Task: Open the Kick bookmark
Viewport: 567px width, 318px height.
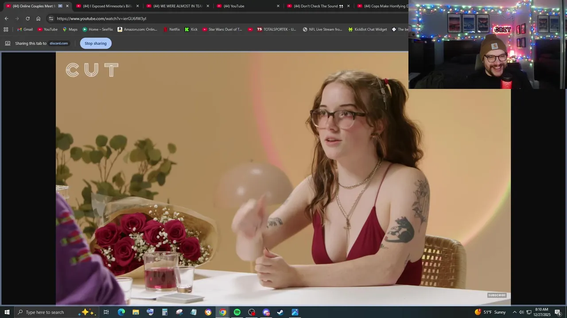Action: coord(191,30)
